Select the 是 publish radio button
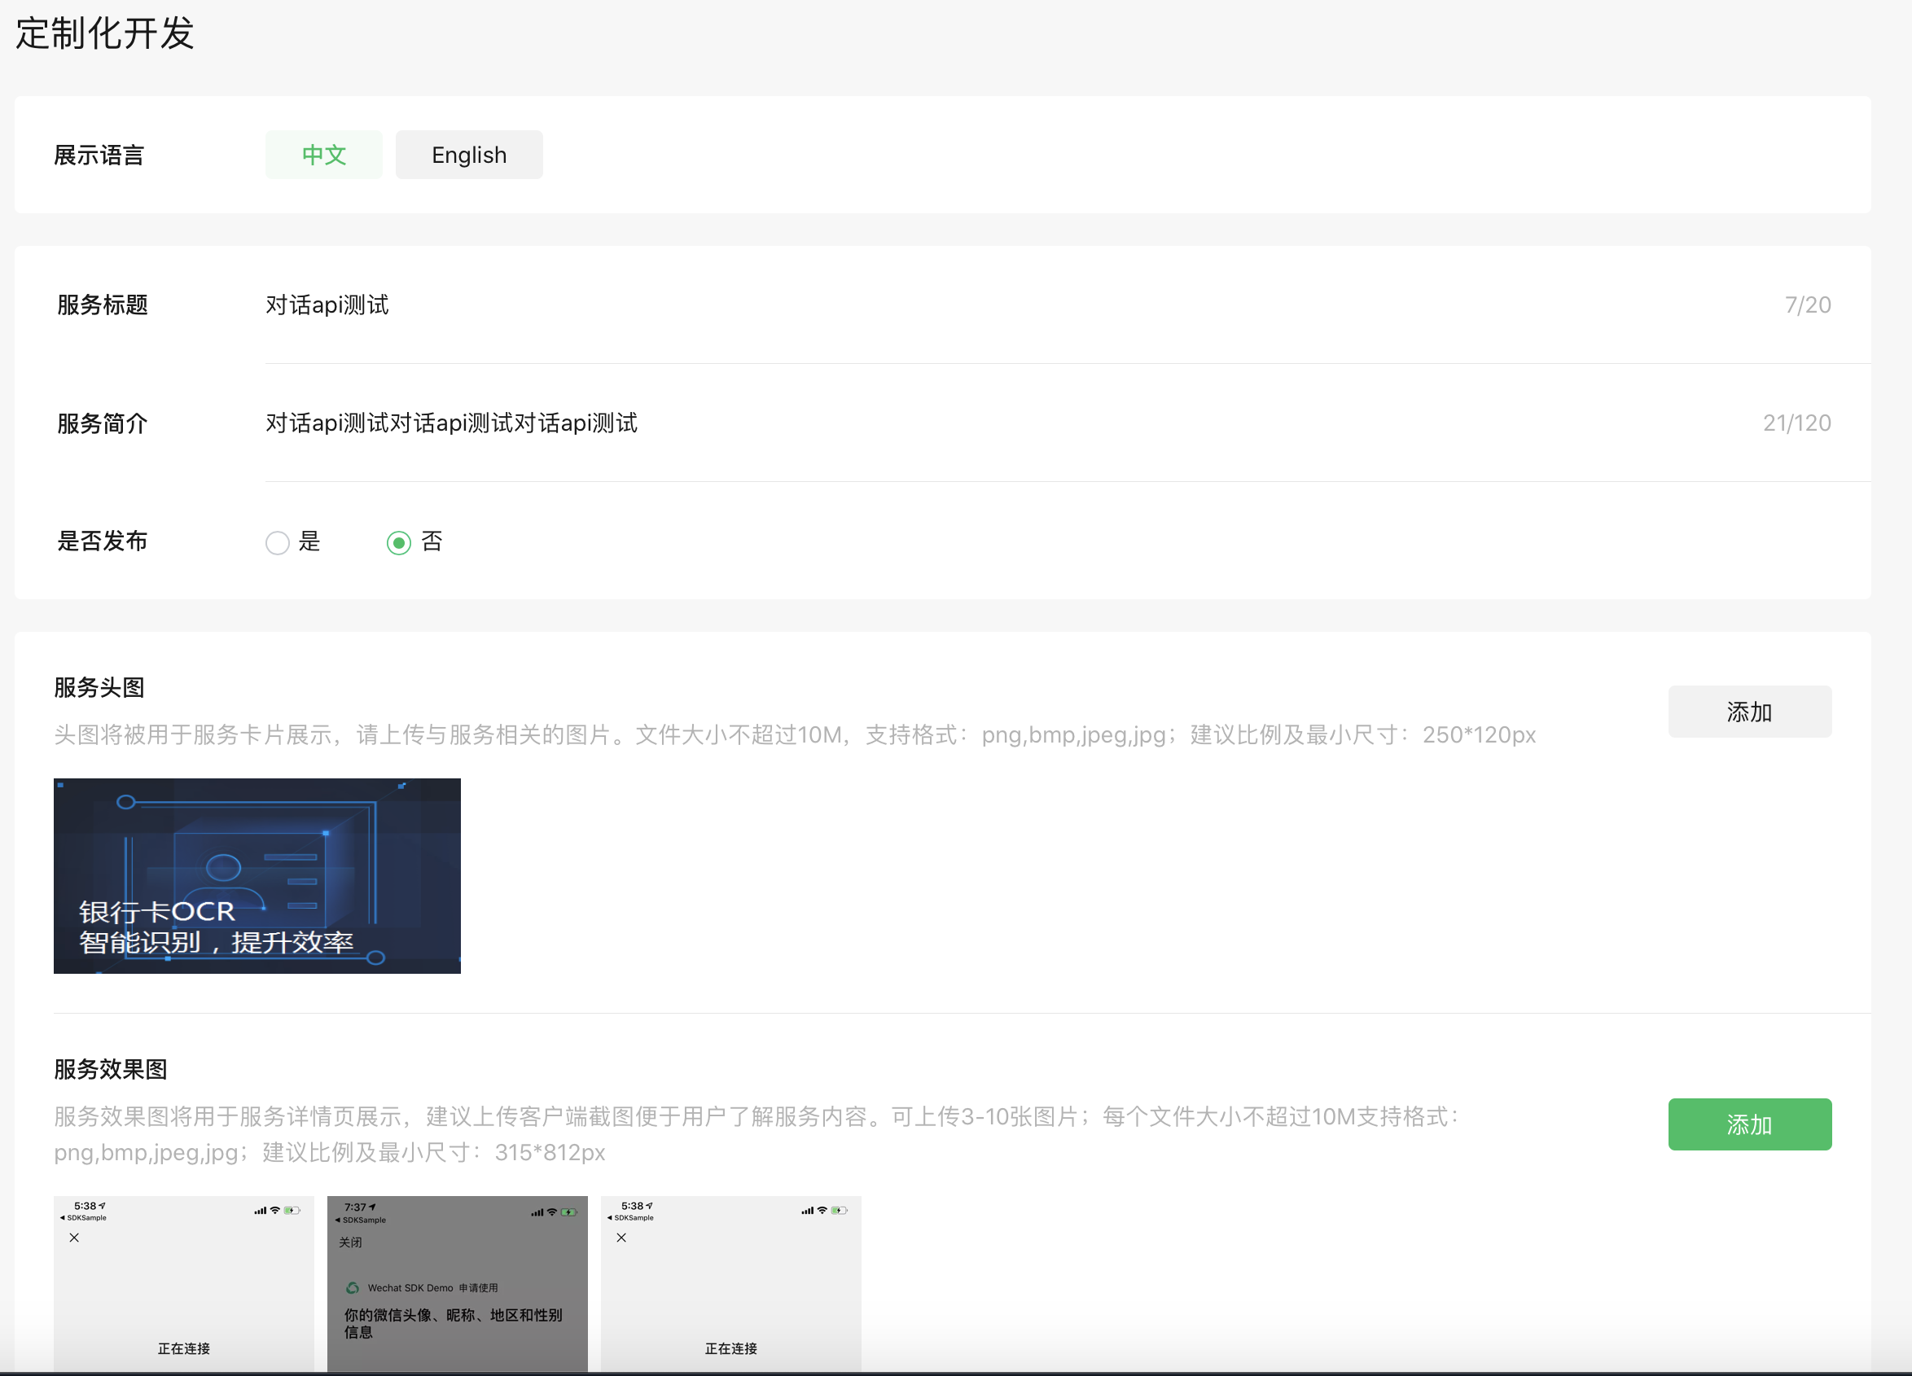 278,542
